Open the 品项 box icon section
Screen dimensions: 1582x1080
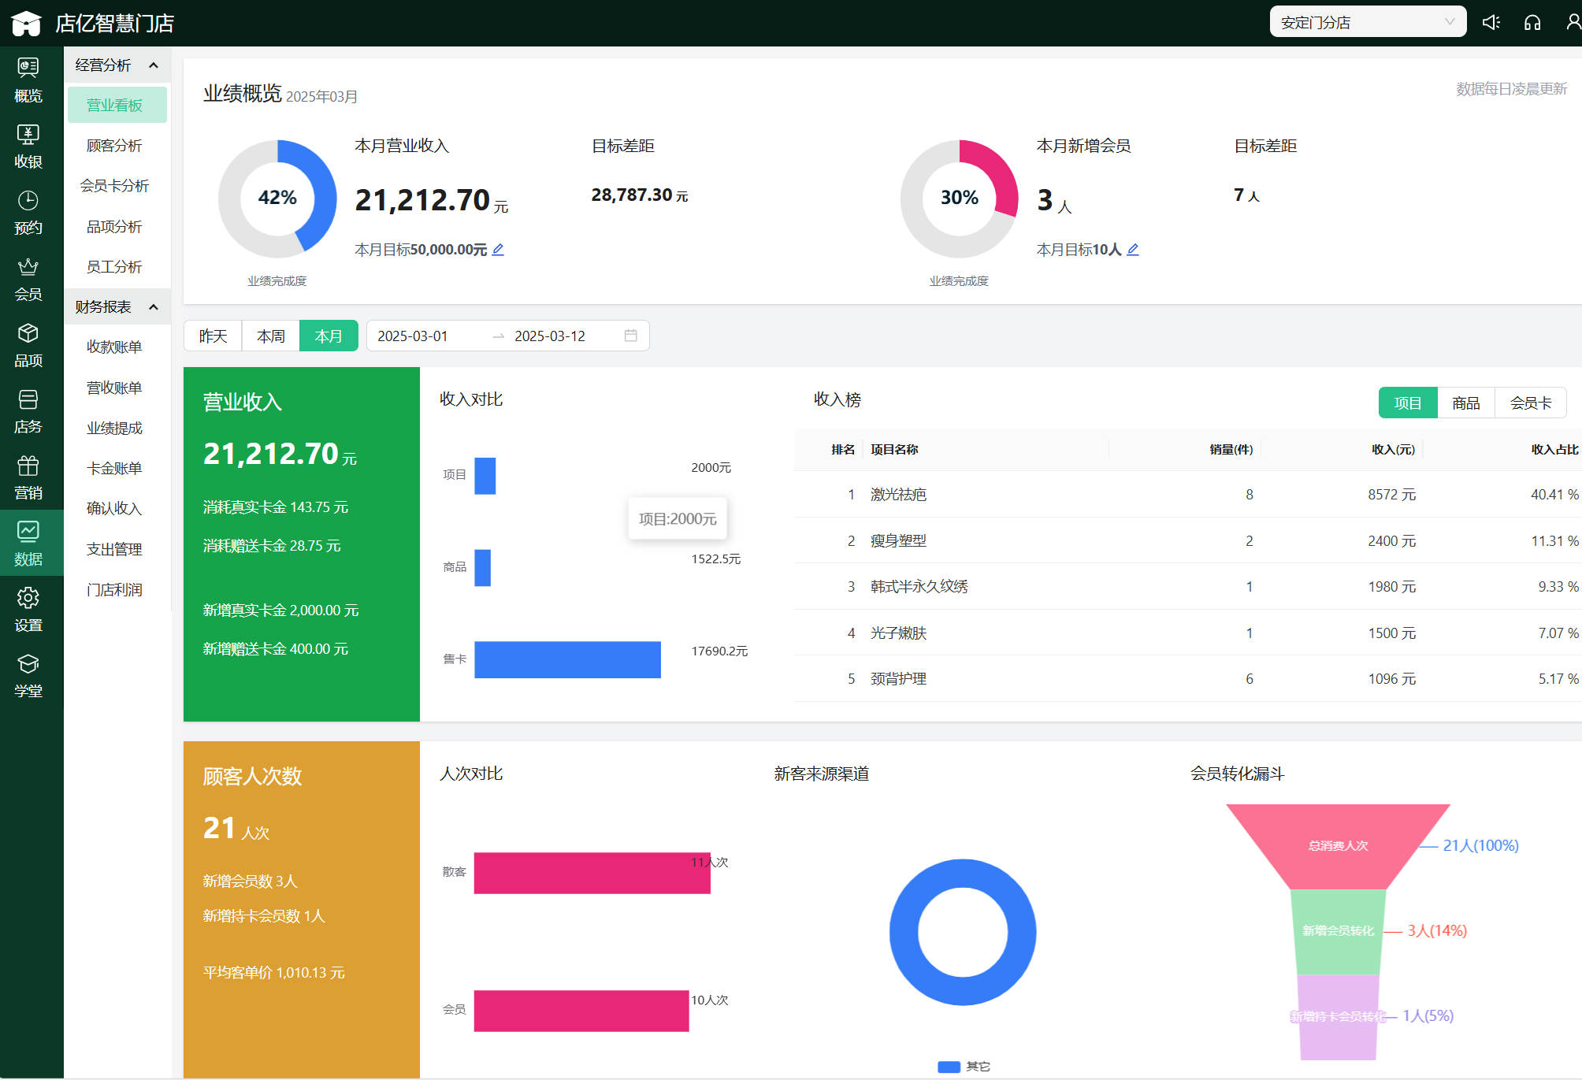pos(28,344)
